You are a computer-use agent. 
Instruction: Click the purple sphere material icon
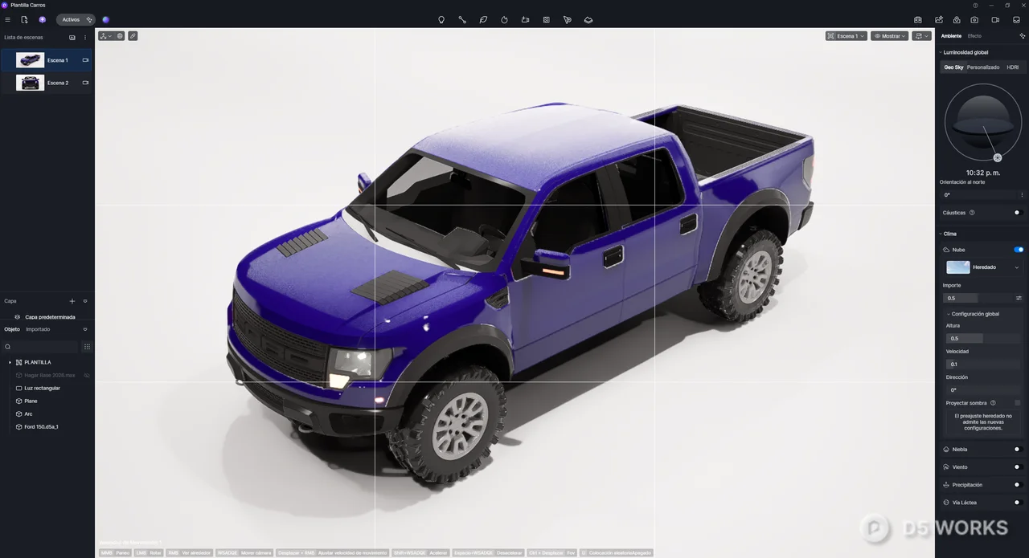click(x=105, y=19)
